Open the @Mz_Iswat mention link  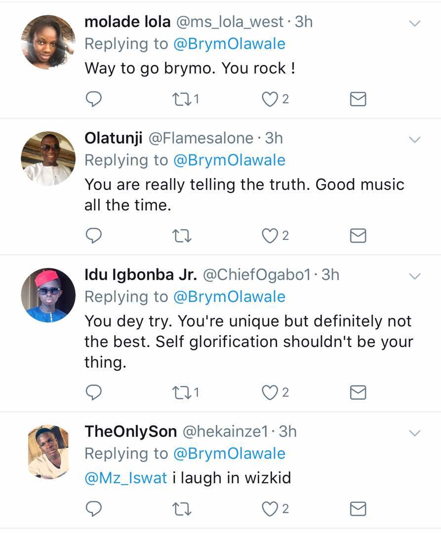(126, 478)
